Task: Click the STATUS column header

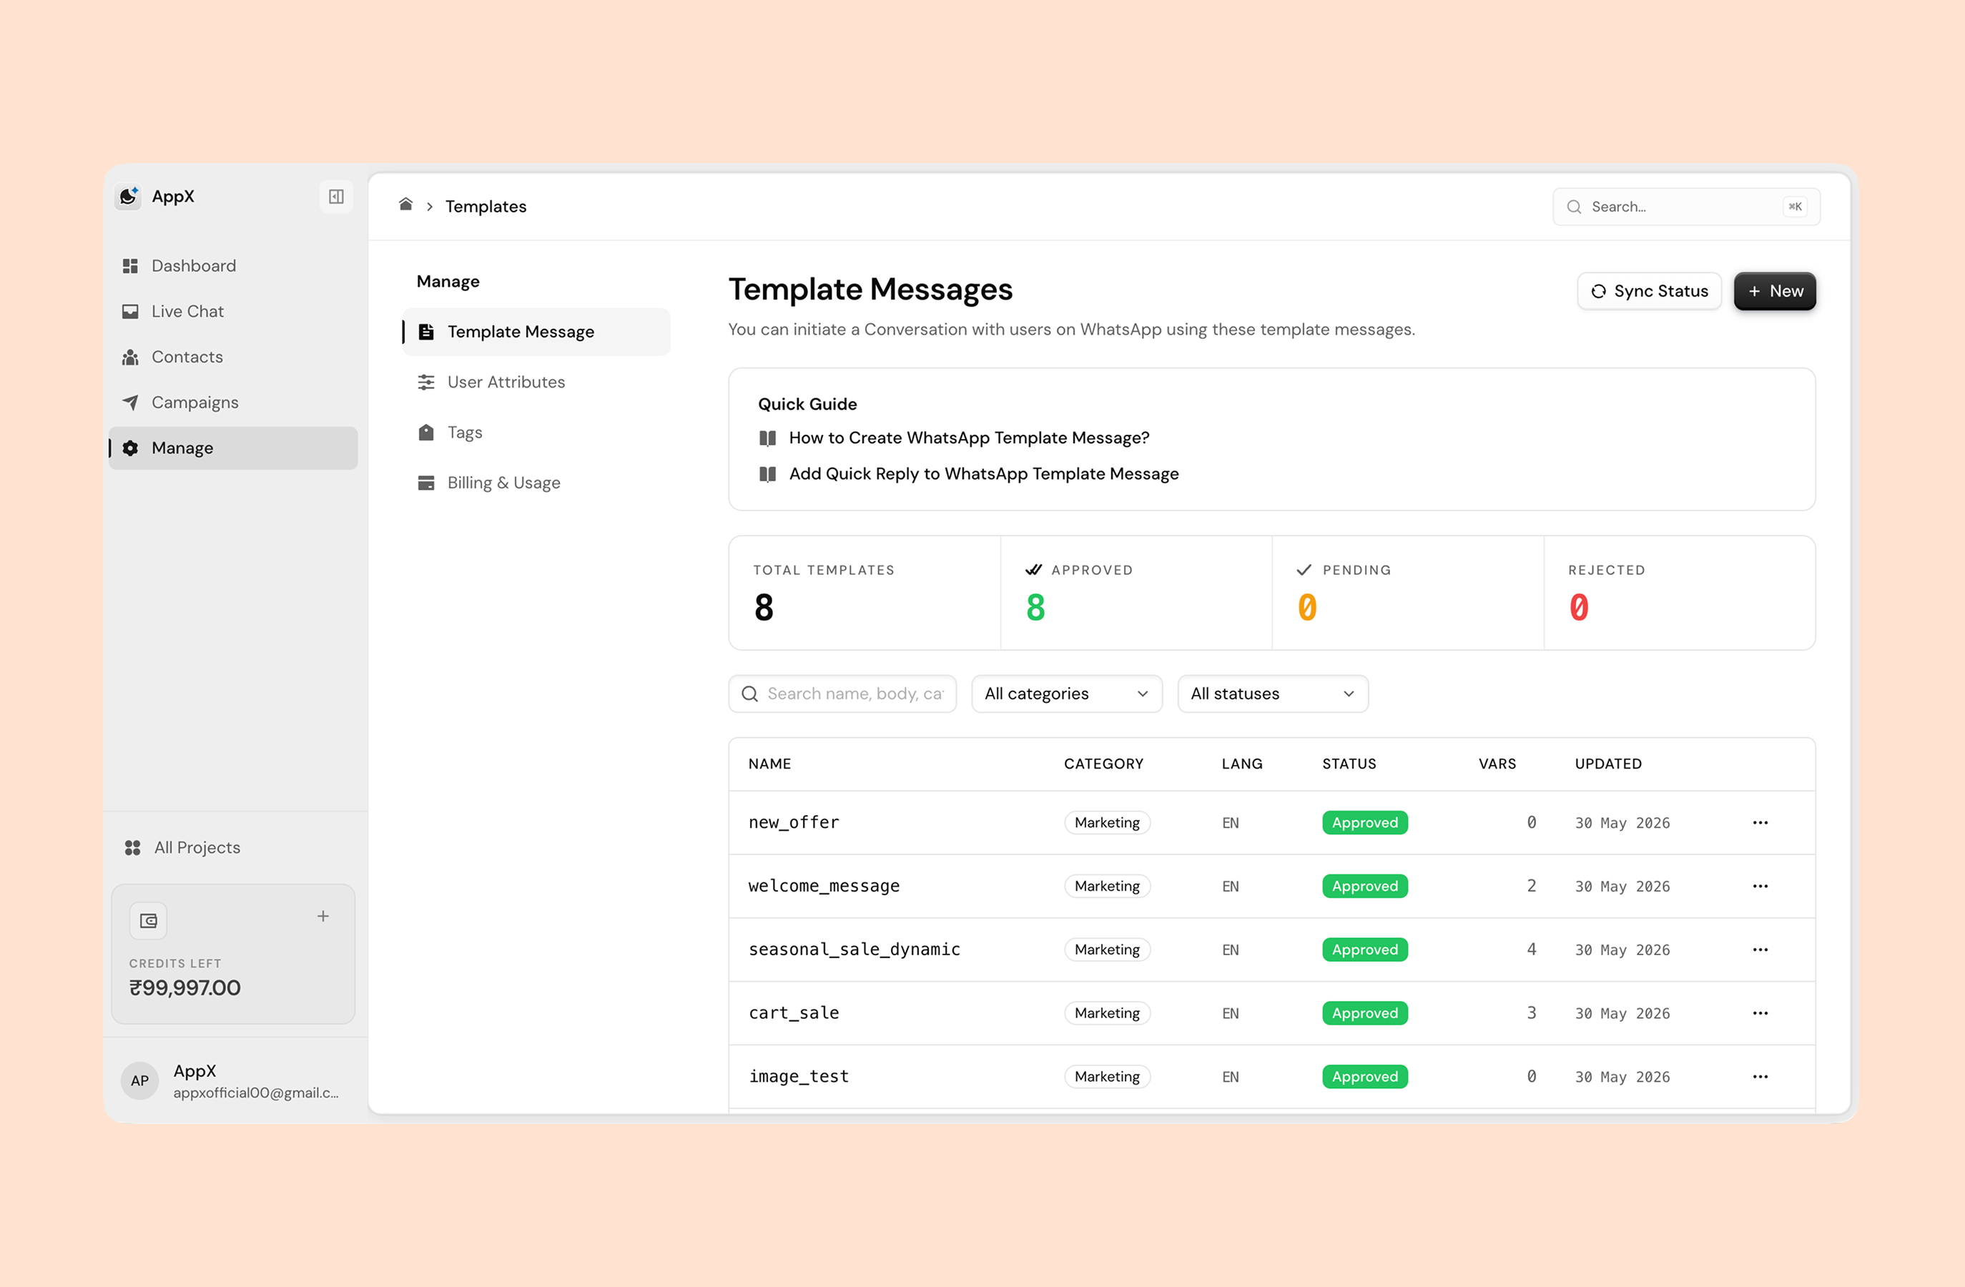Action: 1349,764
